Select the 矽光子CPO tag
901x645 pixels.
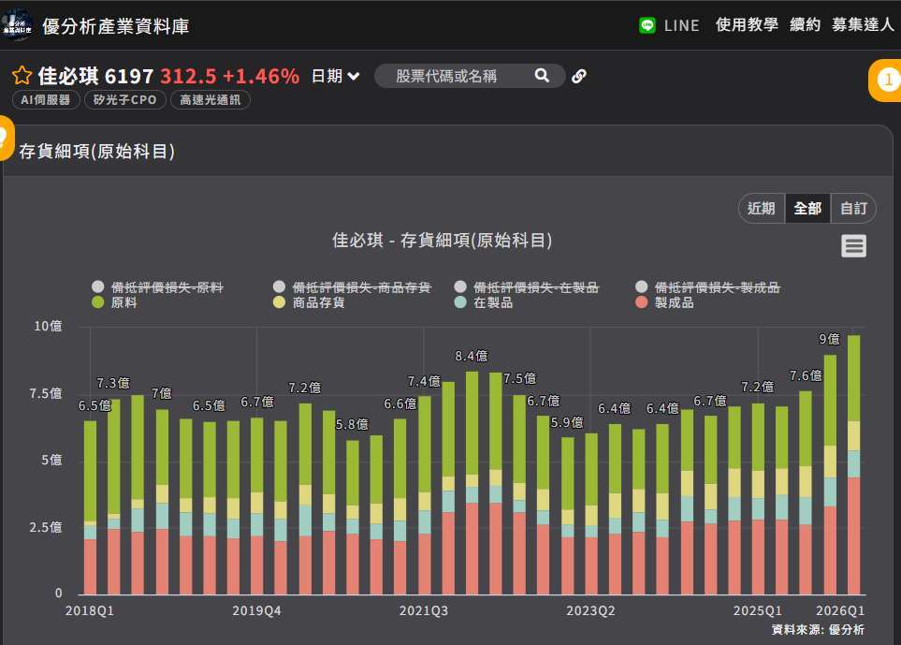tap(125, 99)
